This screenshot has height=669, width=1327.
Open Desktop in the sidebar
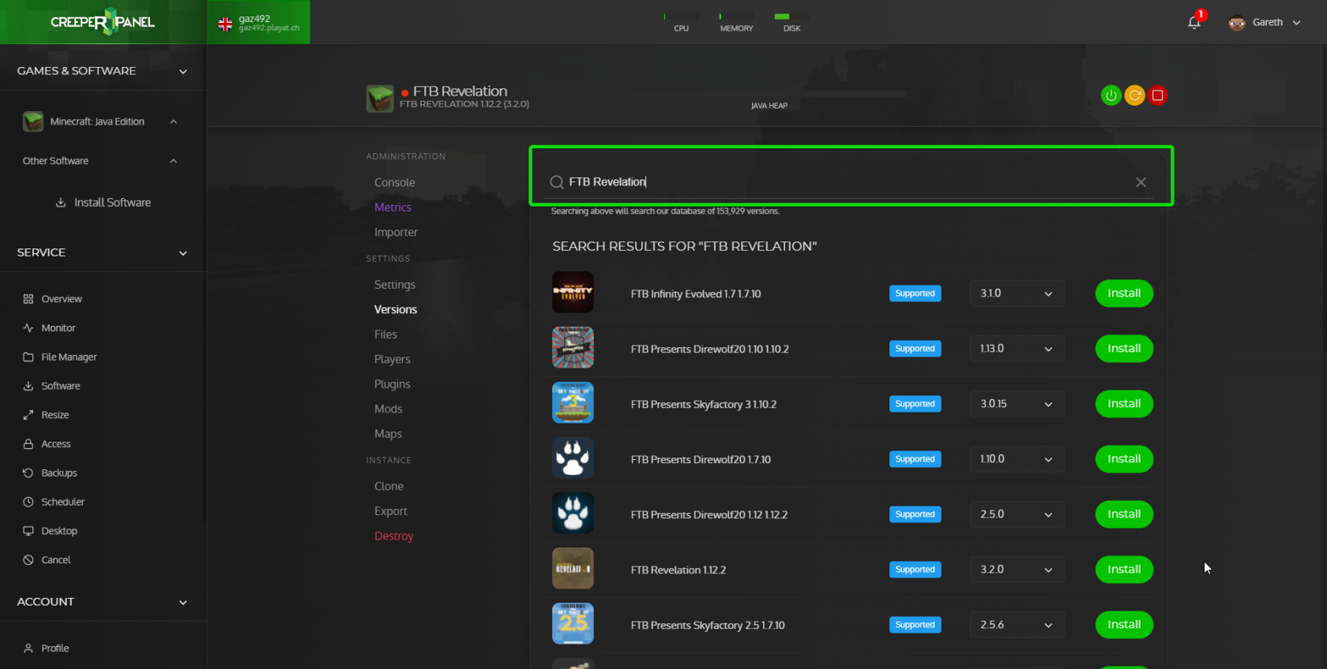click(x=59, y=531)
